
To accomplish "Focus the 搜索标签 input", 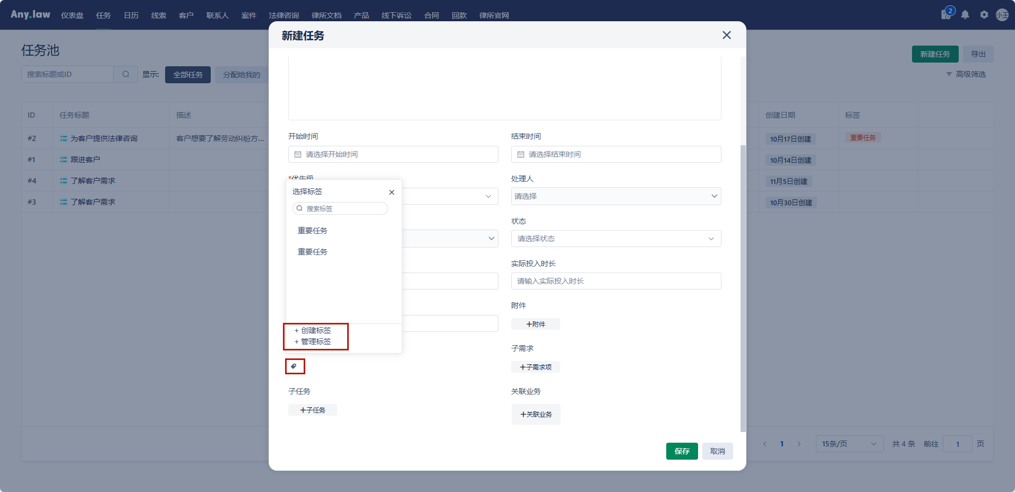I will tap(340, 208).
